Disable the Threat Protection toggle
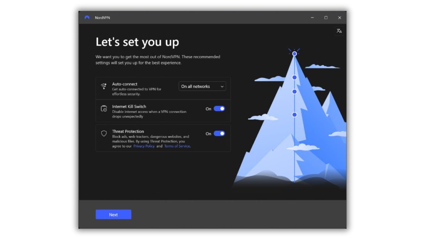425x239 pixels. click(219, 134)
